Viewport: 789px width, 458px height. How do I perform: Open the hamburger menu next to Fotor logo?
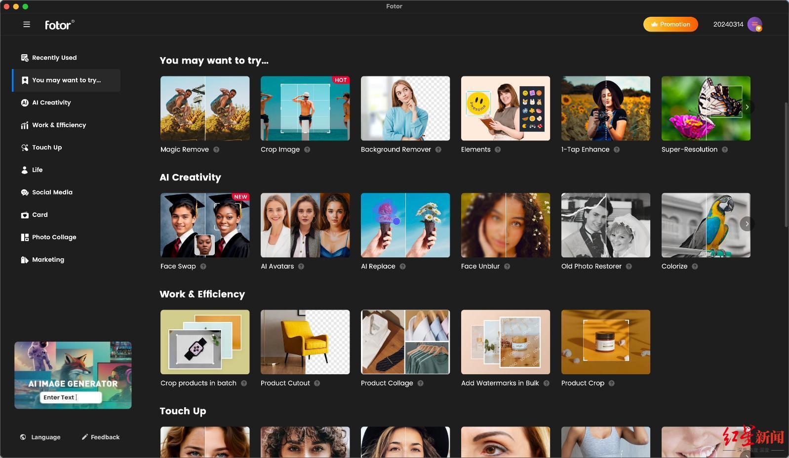27,25
